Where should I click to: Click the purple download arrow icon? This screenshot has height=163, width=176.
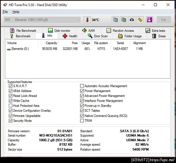150,20
